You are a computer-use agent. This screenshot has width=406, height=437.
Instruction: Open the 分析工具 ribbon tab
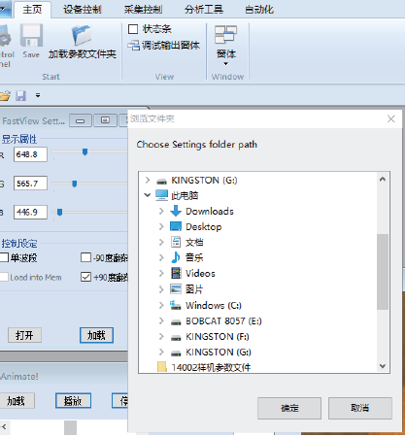click(x=204, y=10)
